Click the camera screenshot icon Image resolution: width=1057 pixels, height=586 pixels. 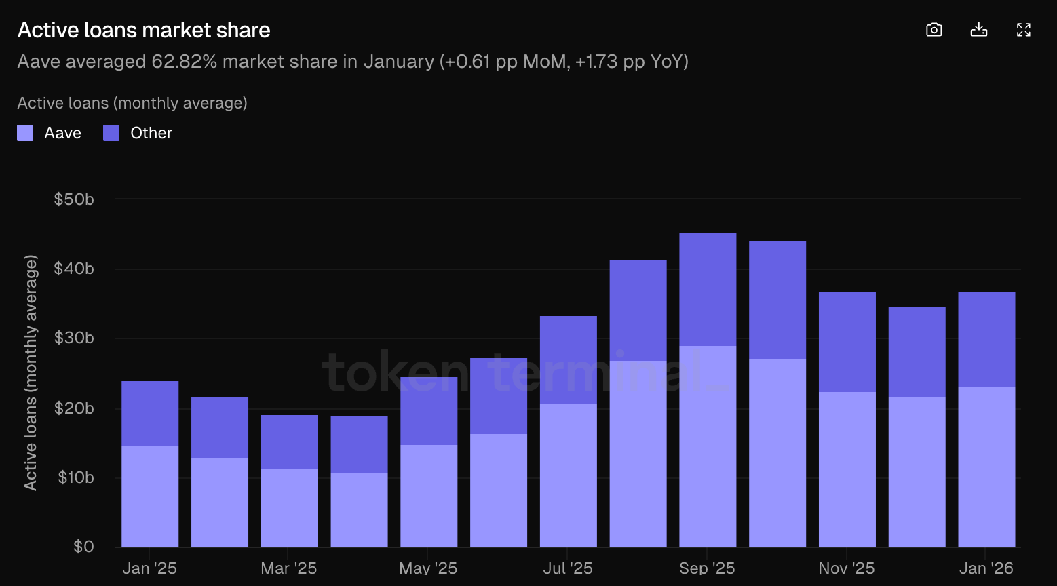point(934,30)
